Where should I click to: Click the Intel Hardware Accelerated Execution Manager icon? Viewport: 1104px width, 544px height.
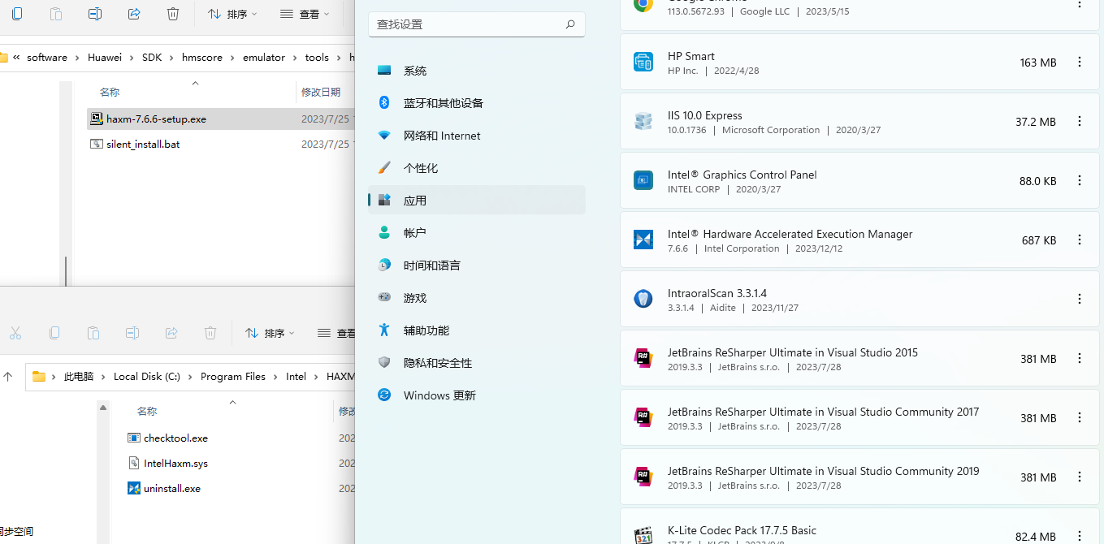tap(643, 240)
